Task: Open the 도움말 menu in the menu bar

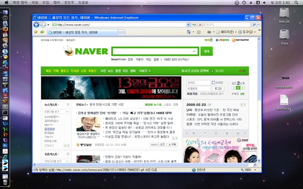Action: (83, 3)
